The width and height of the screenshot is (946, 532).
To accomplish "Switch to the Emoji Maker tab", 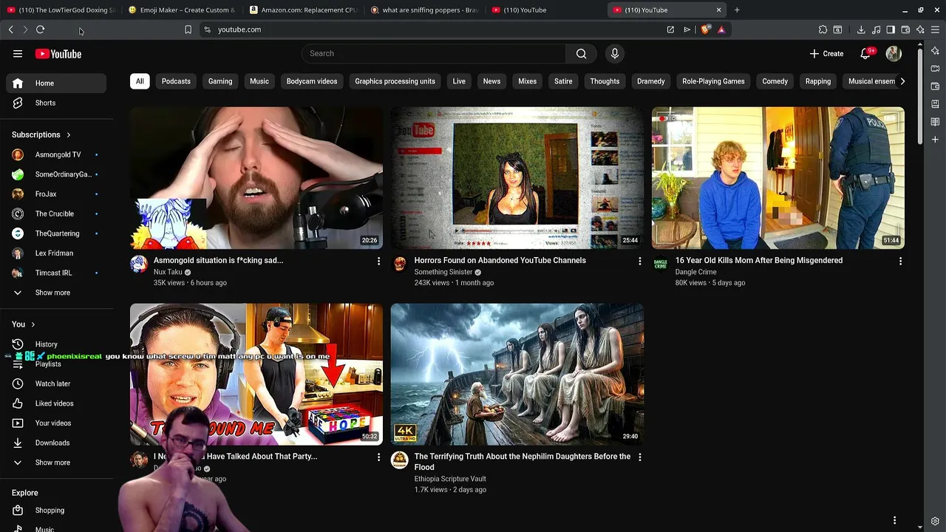I will (x=181, y=10).
